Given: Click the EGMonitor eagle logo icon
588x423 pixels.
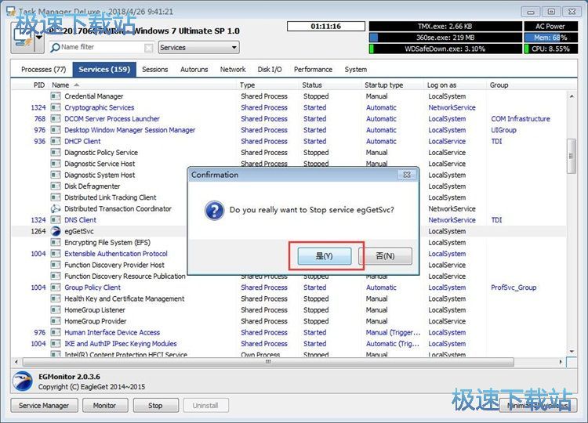Looking at the screenshot, I should 24,381.
